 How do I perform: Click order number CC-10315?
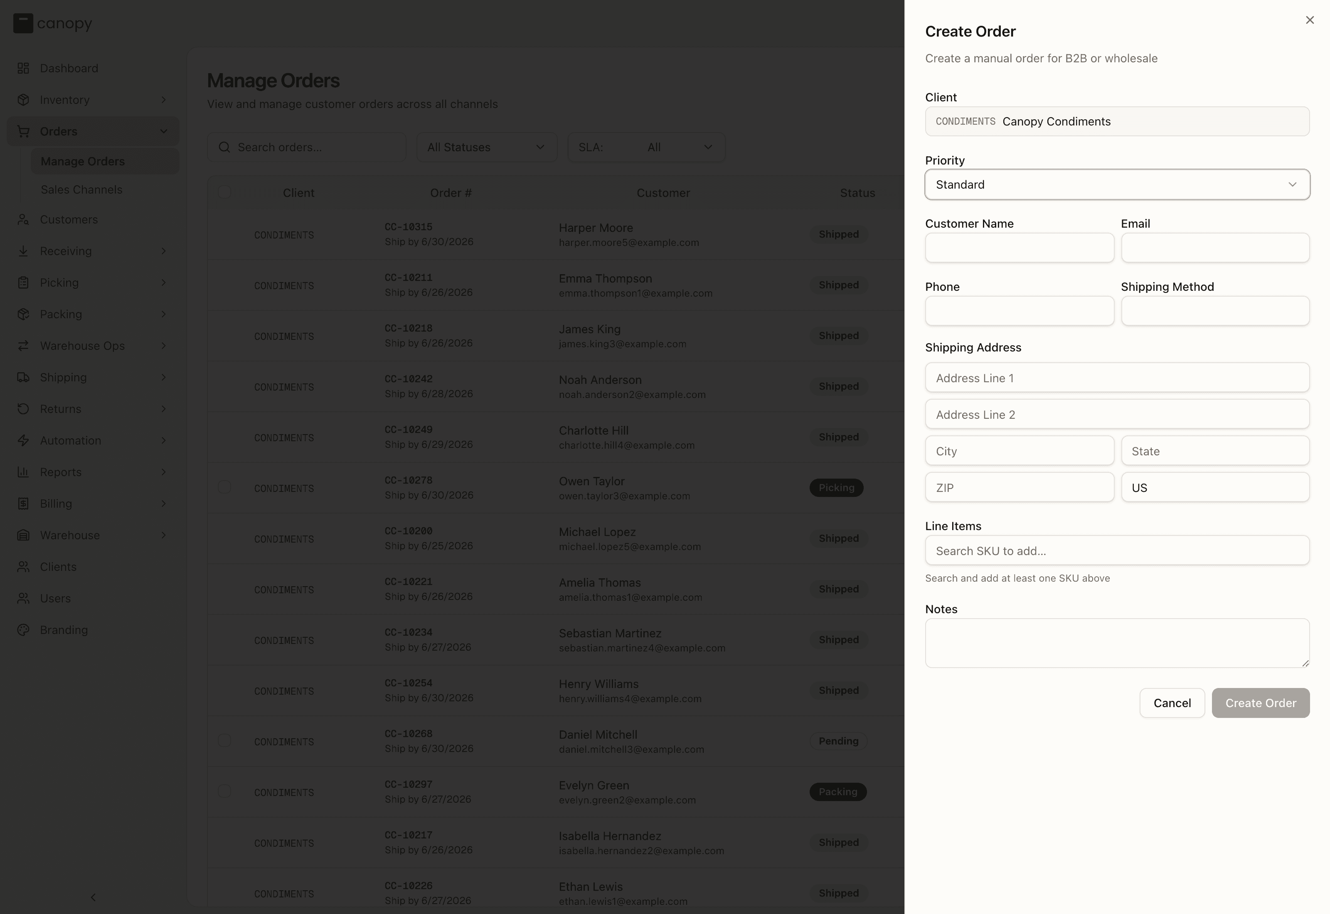409,227
